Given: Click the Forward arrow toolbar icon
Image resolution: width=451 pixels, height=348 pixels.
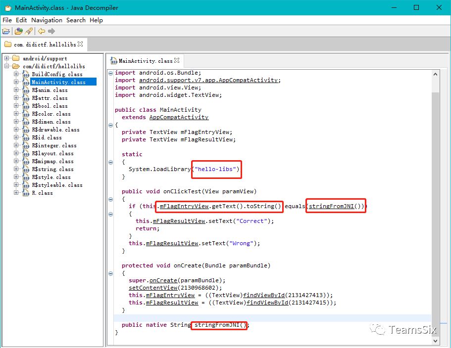Looking at the screenshot, I should click(x=51, y=31).
